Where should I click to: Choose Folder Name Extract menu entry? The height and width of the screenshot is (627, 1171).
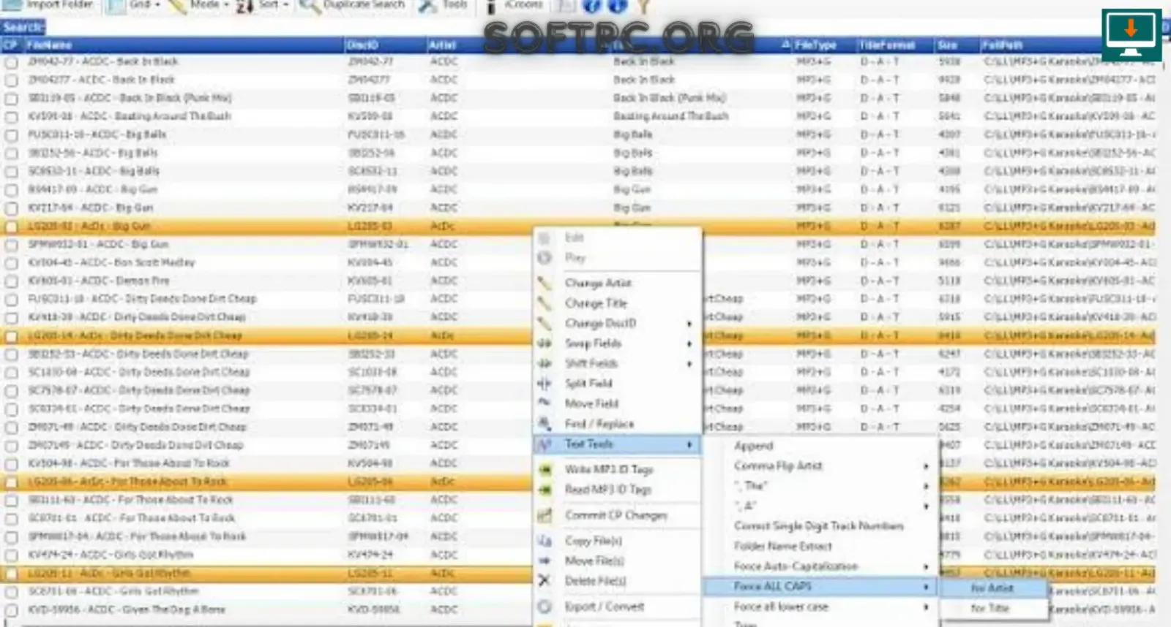pyautogui.click(x=783, y=546)
